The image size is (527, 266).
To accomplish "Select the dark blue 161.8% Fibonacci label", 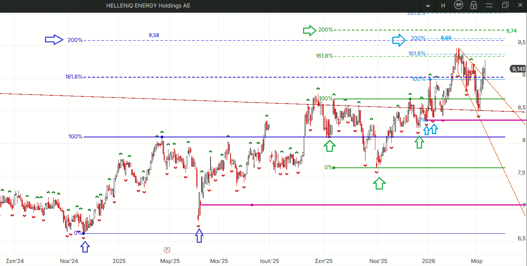I will click(x=74, y=77).
